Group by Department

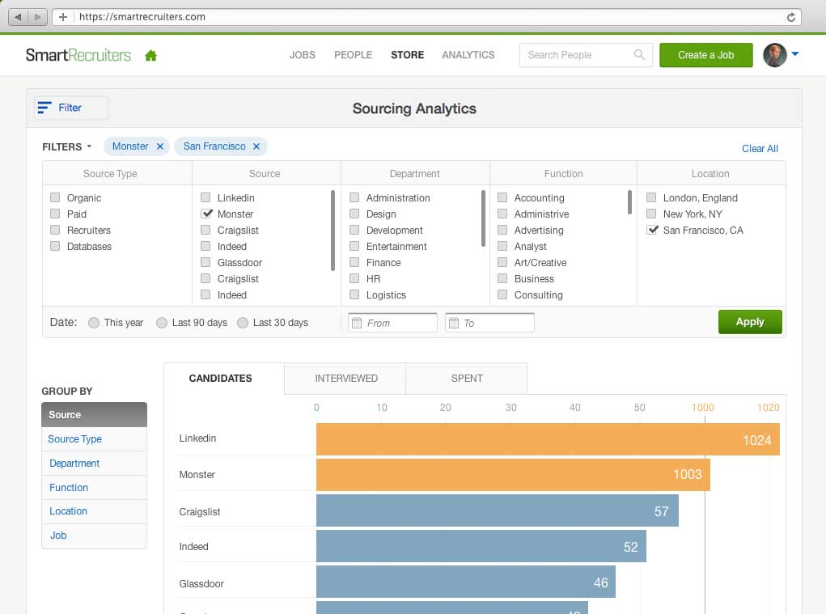[95, 464]
